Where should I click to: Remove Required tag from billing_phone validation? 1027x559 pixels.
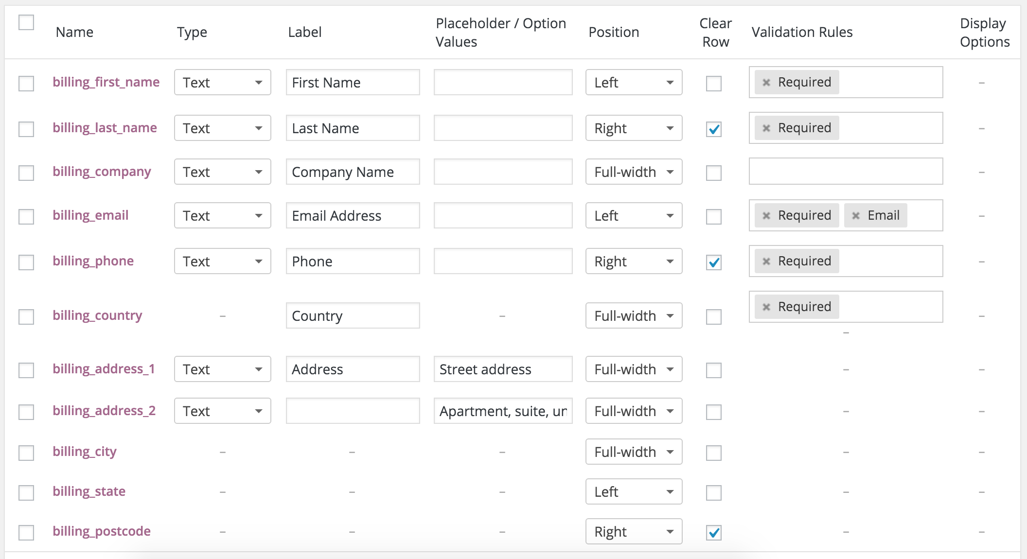(766, 262)
